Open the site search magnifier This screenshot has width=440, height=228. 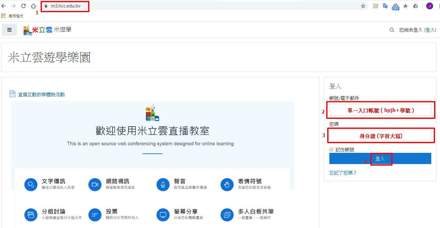[392, 30]
